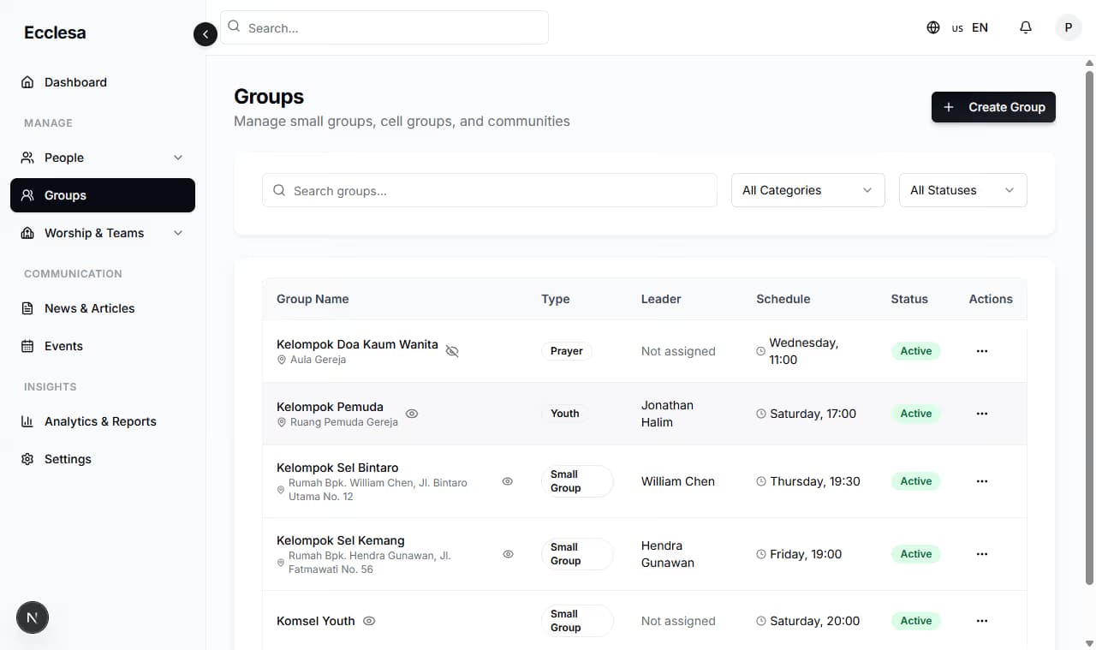The height and width of the screenshot is (650, 1096).
Task: Open People in the sidebar
Action: [x=103, y=158]
